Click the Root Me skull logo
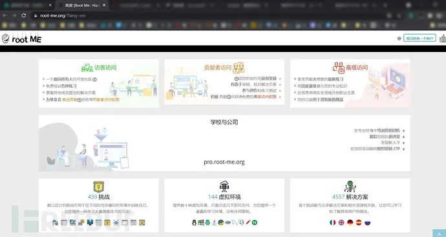 click(5, 39)
